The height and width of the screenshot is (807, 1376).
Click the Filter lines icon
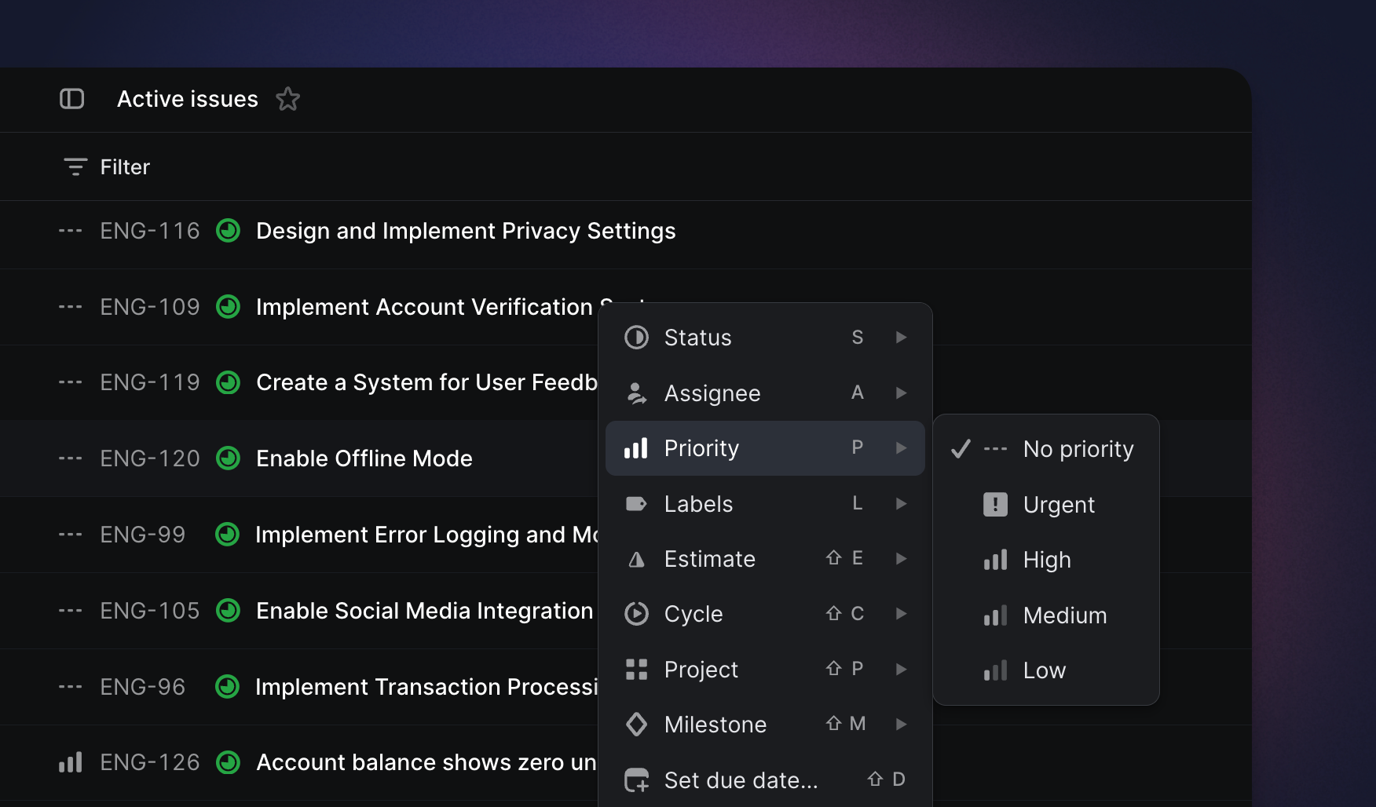pyautogui.click(x=75, y=167)
